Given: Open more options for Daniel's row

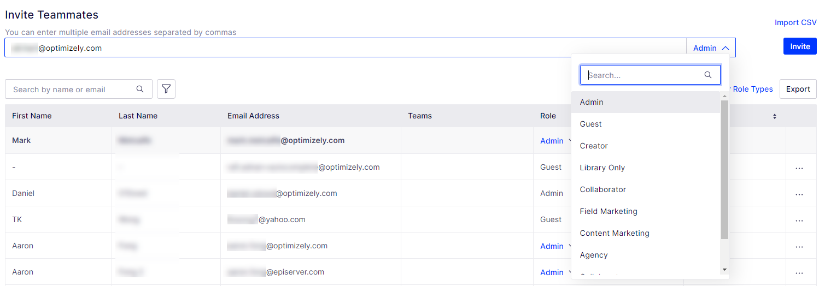Looking at the screenshot, I should click(799, 194).
